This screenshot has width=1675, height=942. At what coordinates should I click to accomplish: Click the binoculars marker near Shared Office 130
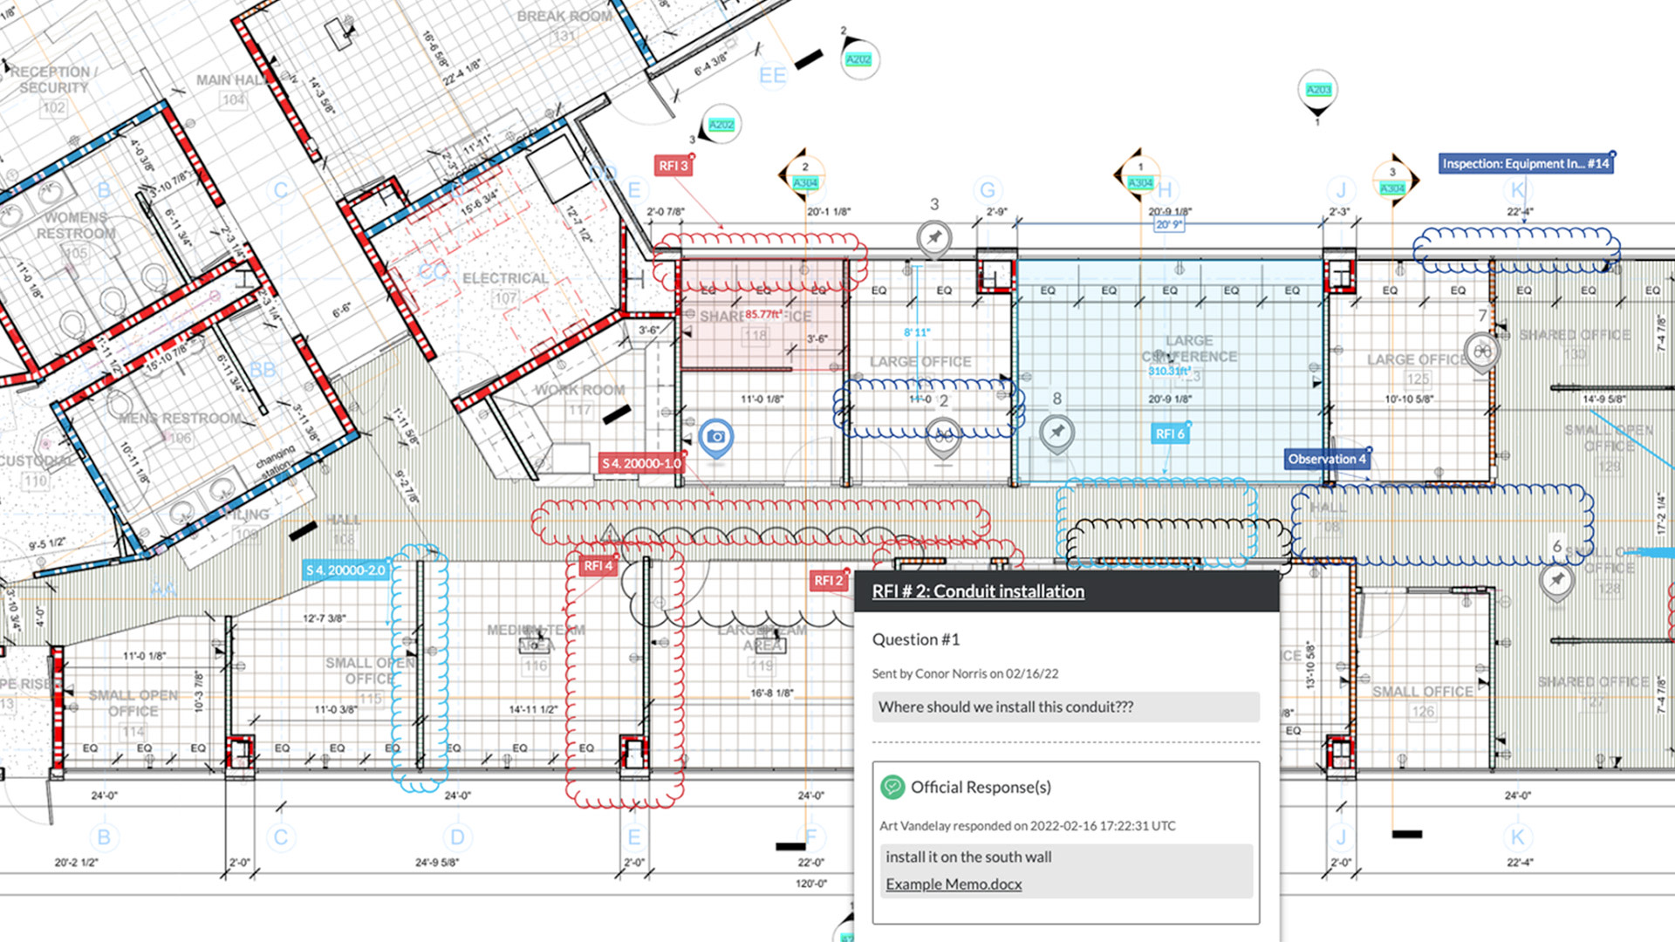pyautogui.click(x=1480, y=349)
